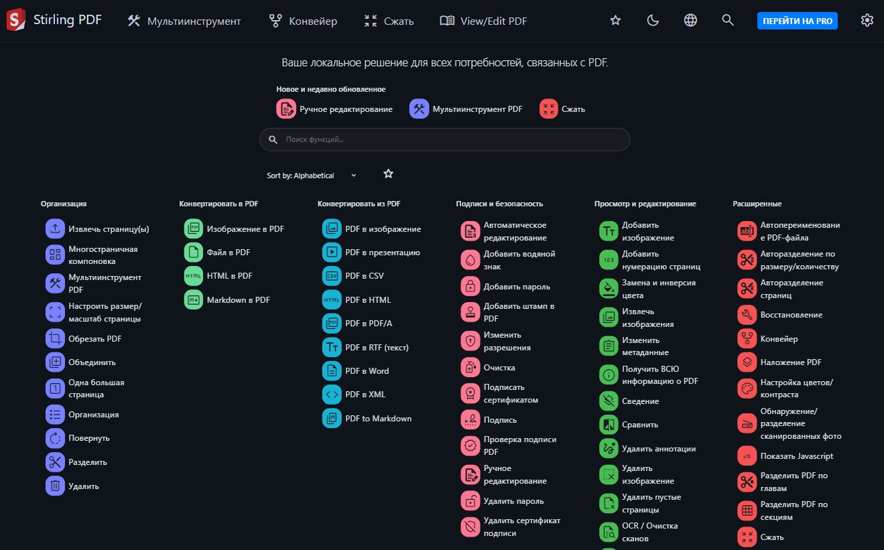Click the ПЕРЕЙТИ НА PRO button
The width and height of the screenshot is (884, 550).
pyautogui.click(x=798, y=21)
